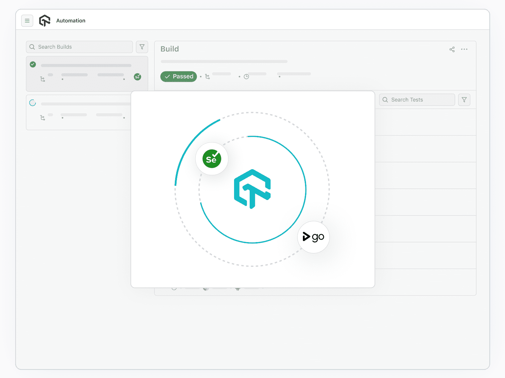505x378 pixels.
Task: Open the hamburger navigation menu
Action: click(x=27, y=21)
